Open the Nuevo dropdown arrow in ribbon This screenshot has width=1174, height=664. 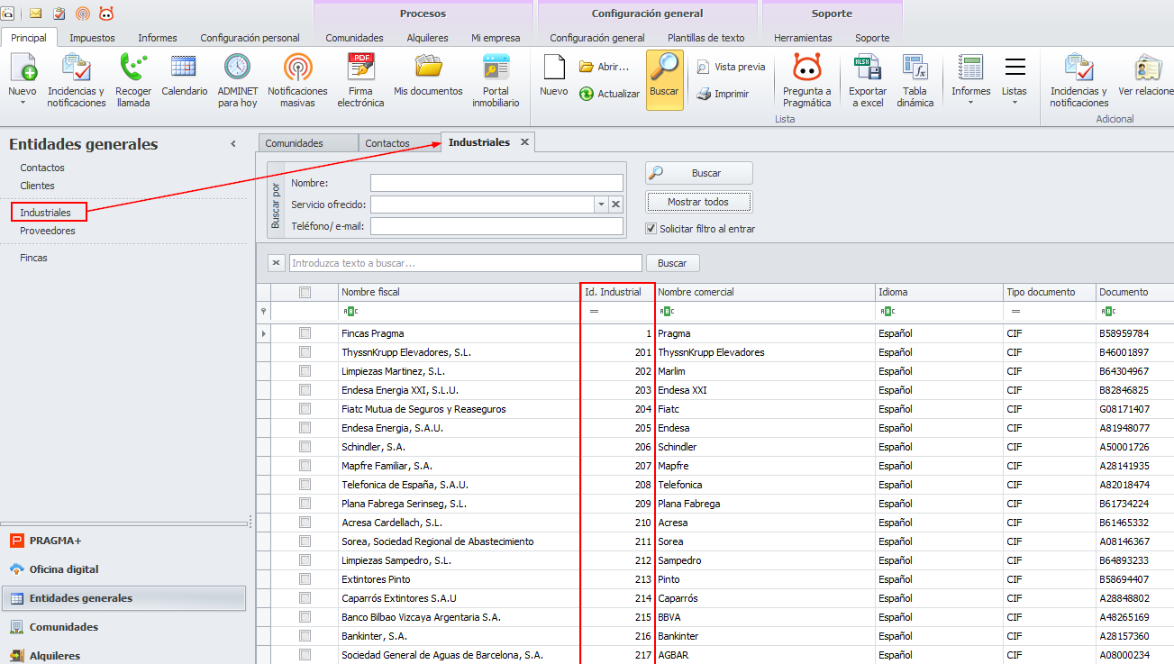point(23,103)
